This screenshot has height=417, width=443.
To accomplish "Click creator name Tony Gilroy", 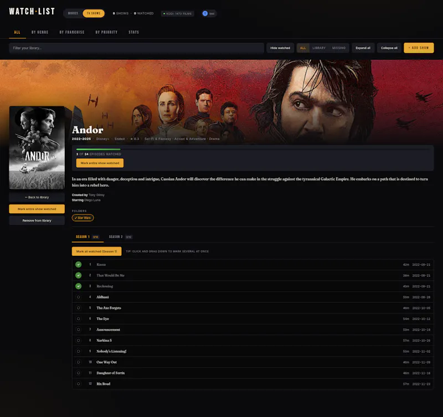I will [x=96, y=195].
